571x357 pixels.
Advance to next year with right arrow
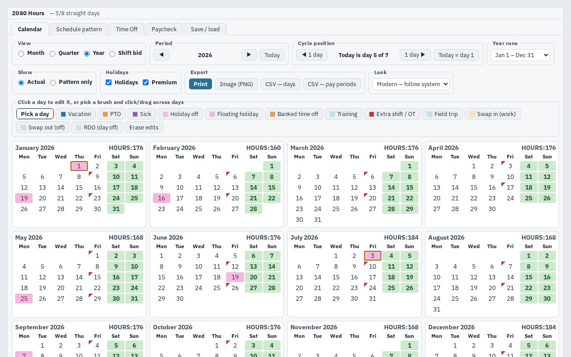point(249,55)
